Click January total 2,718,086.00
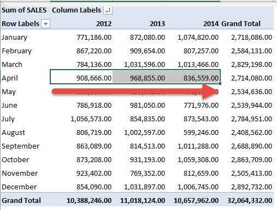 coord(252,38)
